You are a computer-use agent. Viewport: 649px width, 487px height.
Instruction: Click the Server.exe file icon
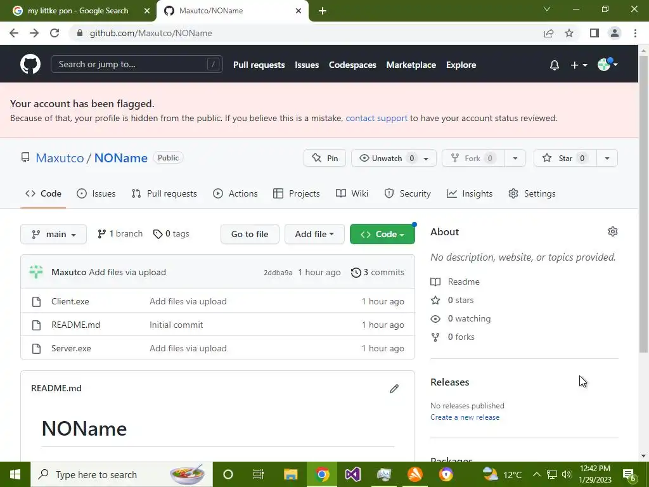click(x=36, y=349)
